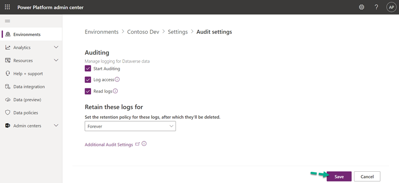Cancel the audit settings changes
The image size is (399, 183).
(367, 176)
